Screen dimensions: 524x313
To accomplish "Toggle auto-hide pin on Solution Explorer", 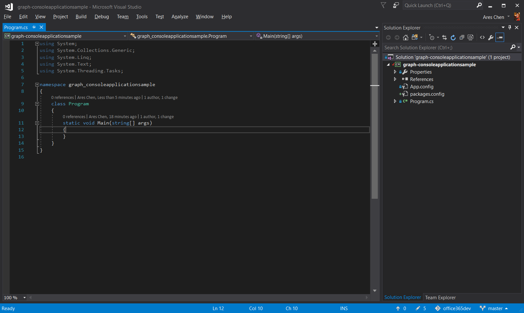I will coord(510,28).
